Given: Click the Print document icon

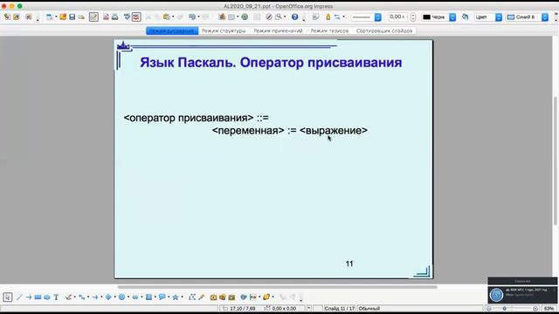Looking at the screenshot, I should (x=114, y=17).
